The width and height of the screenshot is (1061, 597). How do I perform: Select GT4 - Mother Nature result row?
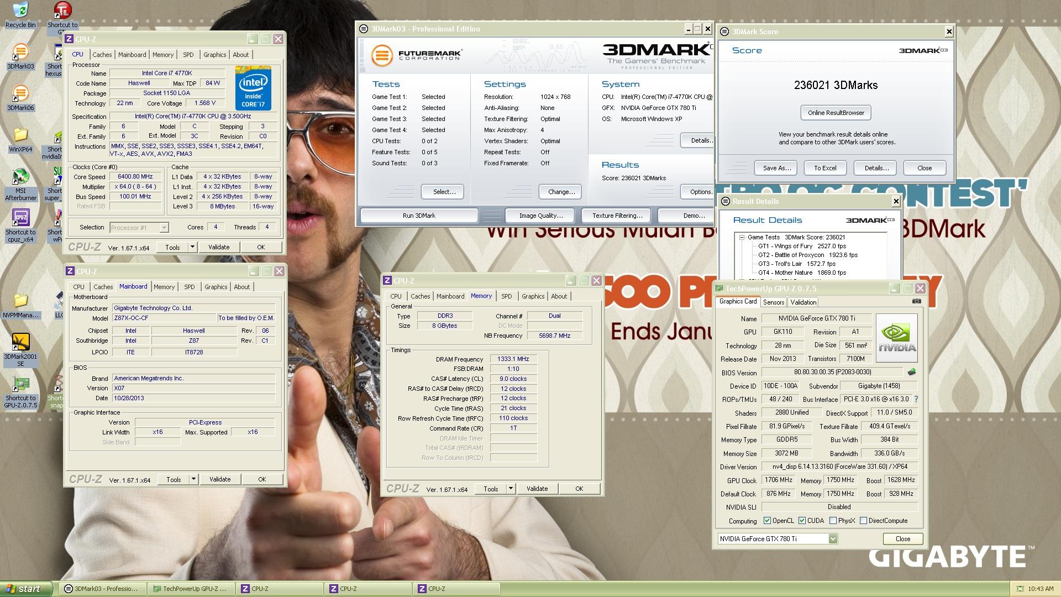coord(802,273)
